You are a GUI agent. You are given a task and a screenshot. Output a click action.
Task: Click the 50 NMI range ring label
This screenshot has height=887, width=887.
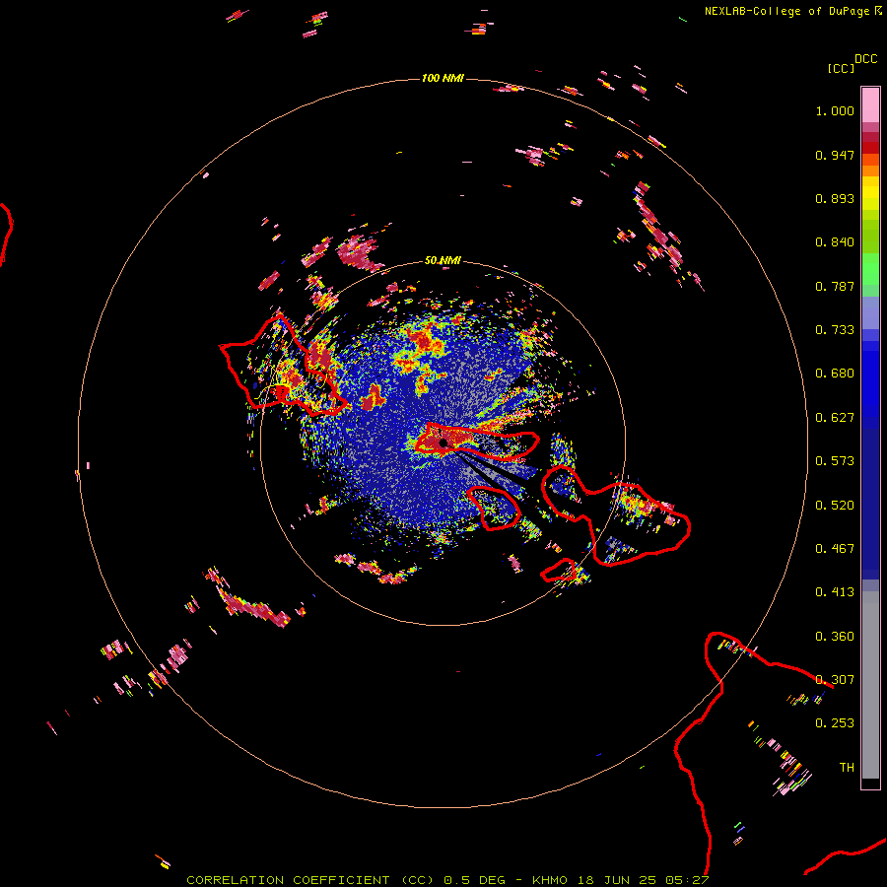coord(443,260)
